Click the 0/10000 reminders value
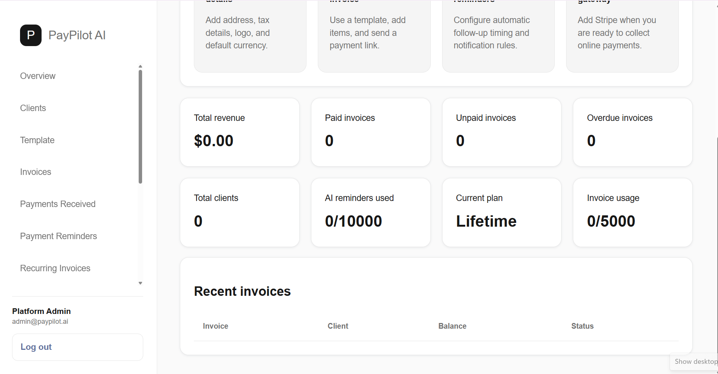 (353, 221)
